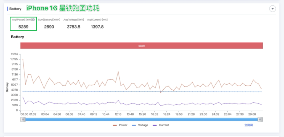Click the Avg(Current) 1397.8 value
Viewport: 284px width, 137px height.
click(x=97, y=27)
